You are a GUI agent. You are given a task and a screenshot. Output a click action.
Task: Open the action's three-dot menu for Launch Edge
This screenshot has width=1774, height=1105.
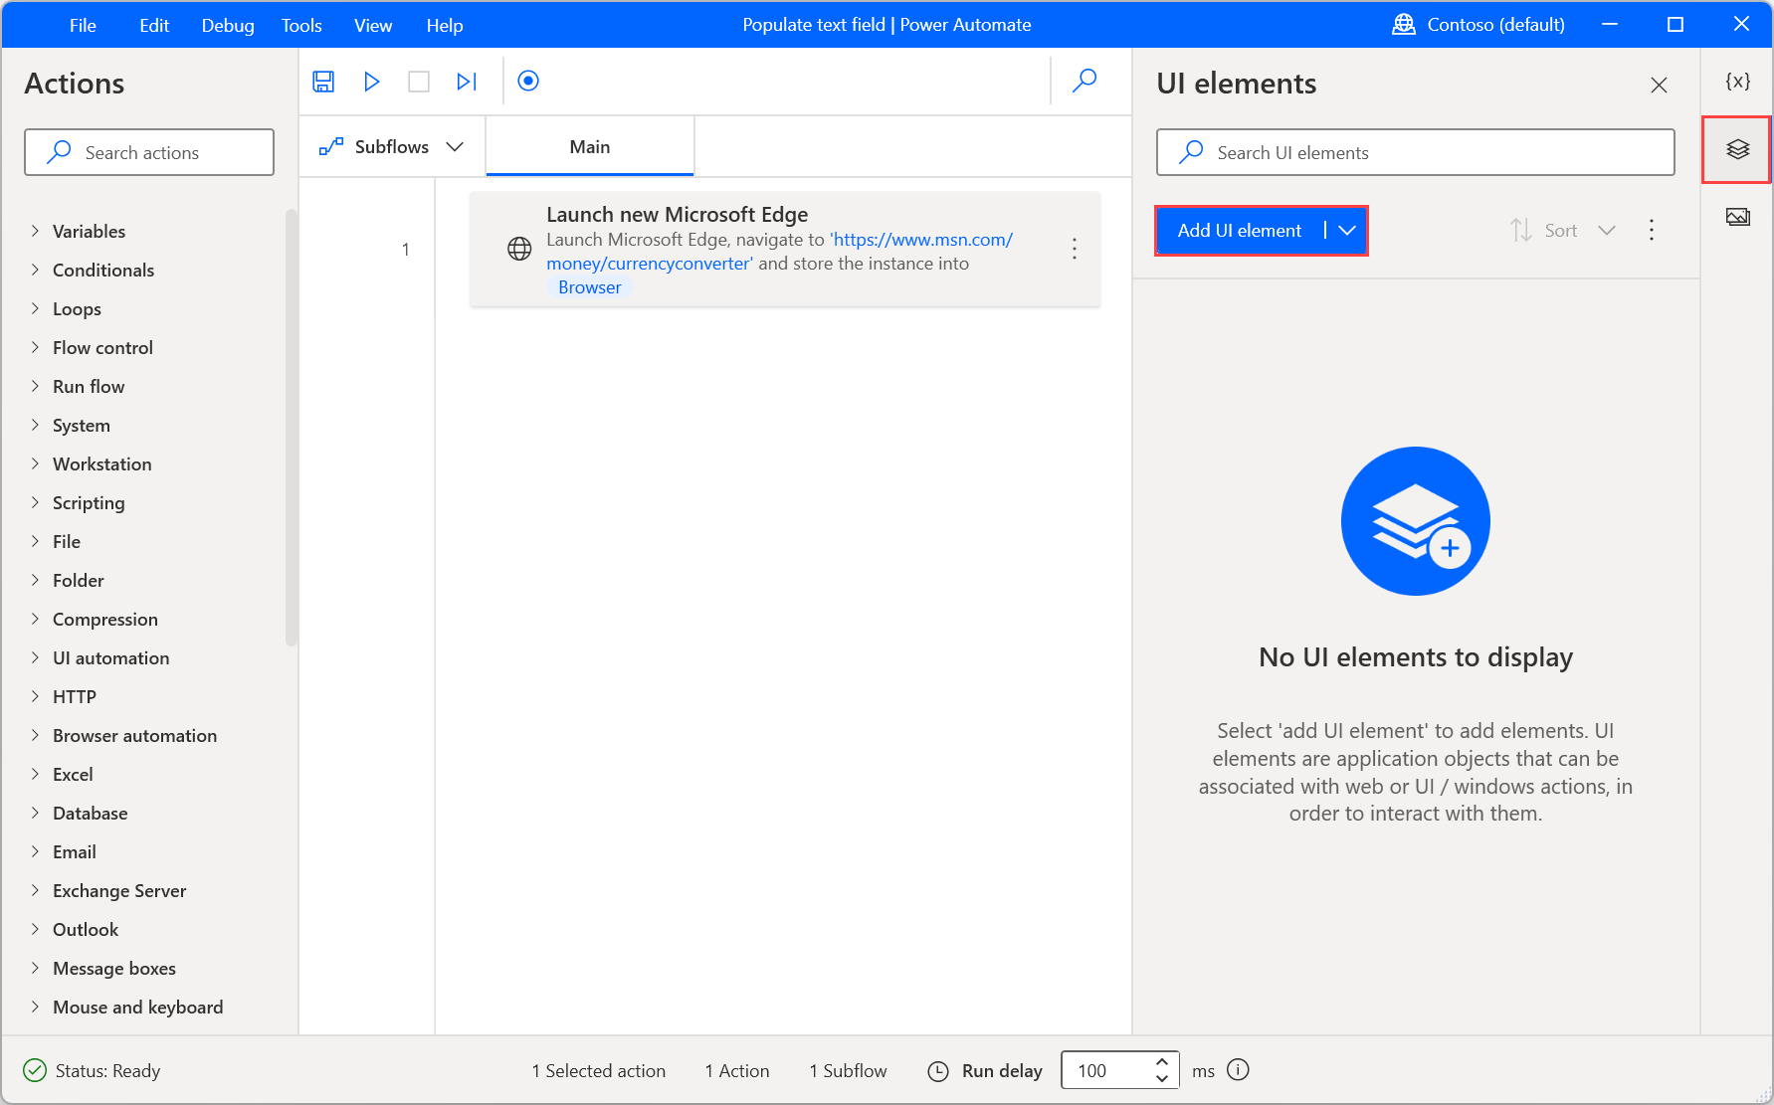pyautogui.click(x=1075, y=249)
